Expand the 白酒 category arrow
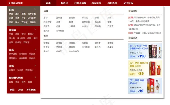Viewport: 170px width, 105px height. point(35,10)
